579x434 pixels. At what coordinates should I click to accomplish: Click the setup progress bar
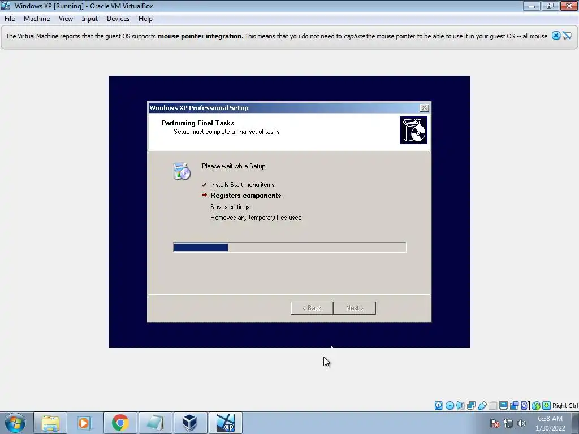(290, 248)
